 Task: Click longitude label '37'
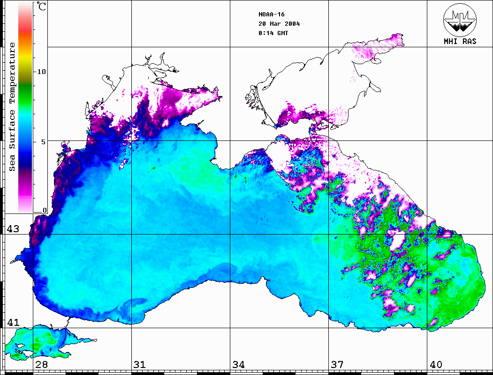pyautogui.click(x=337, y=364)
